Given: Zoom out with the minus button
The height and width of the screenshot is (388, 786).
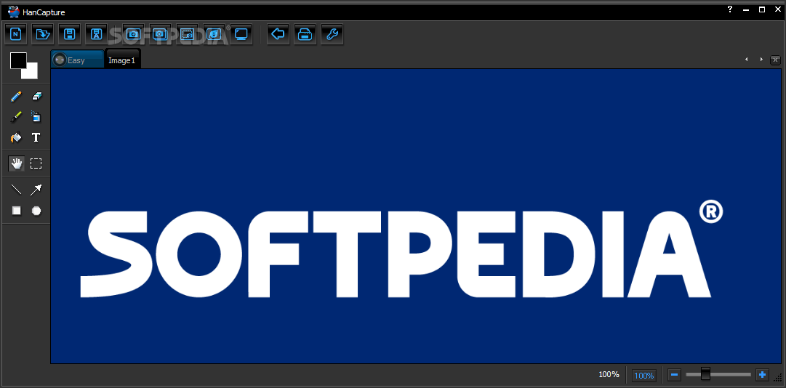Looking at the screenshot, I should (674, 374).
